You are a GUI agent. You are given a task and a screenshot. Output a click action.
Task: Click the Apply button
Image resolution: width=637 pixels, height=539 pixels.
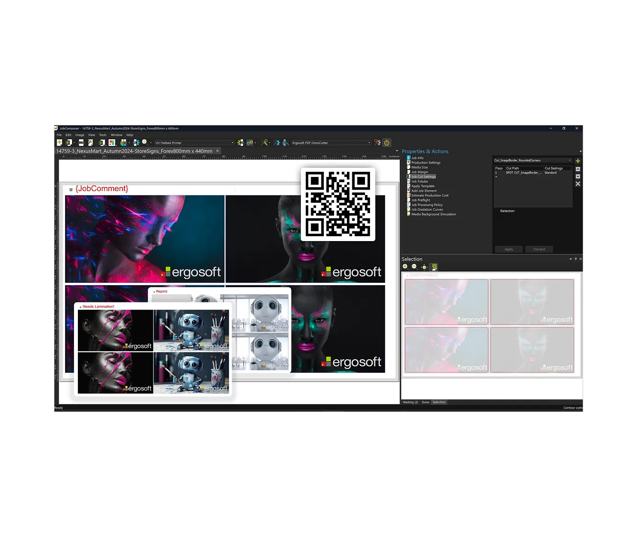(x=509, y=249)
